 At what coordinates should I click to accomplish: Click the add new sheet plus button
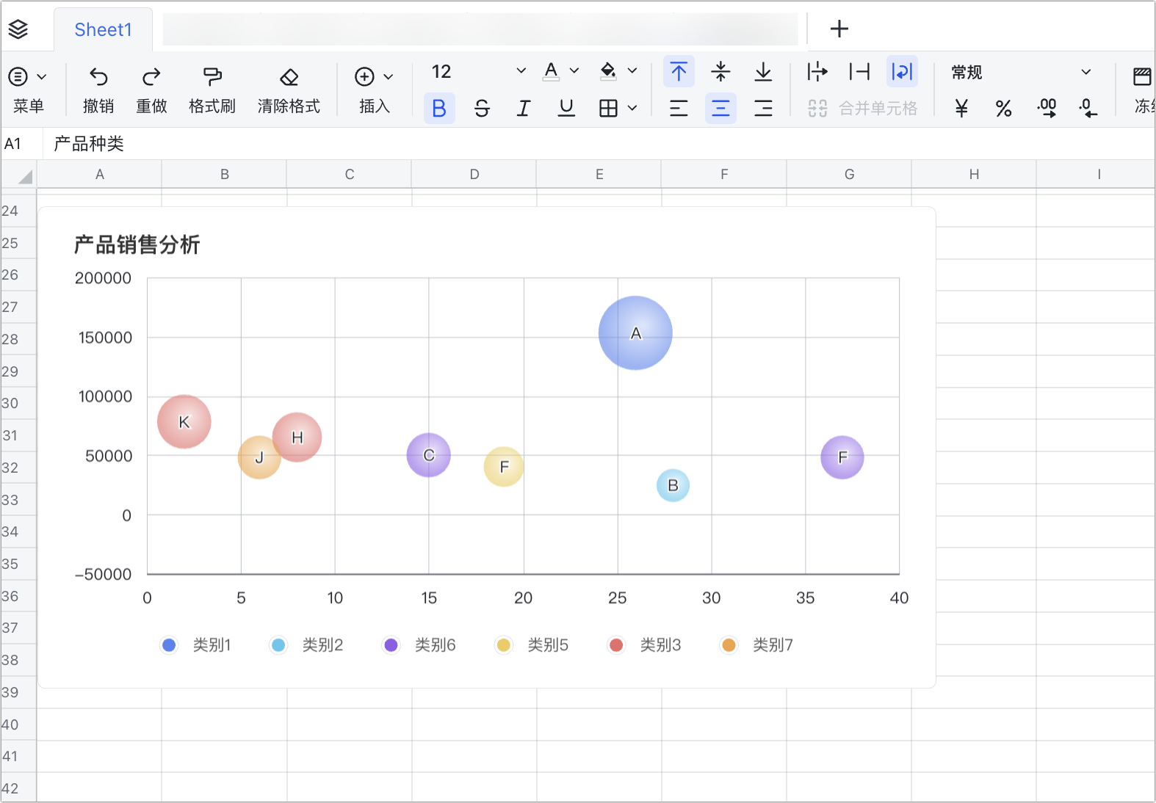[x=839, y=29]
